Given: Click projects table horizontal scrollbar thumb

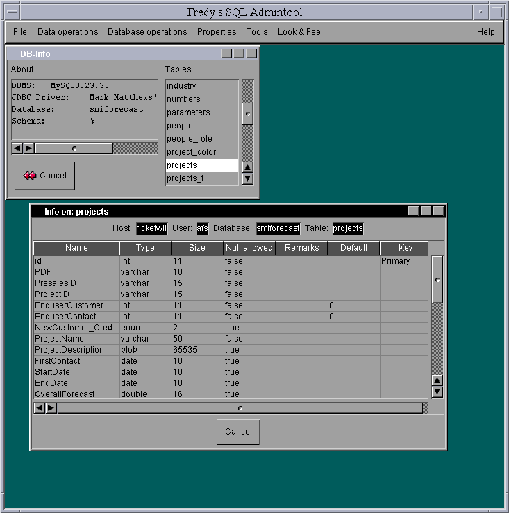Looking at the screenshot, I should coord(240,408).
